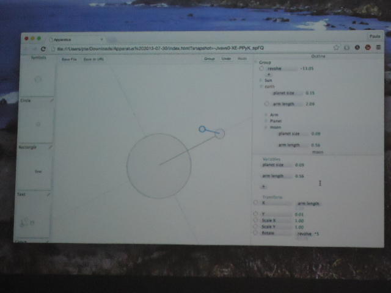The width and height of the screenshot is (391, 293).
Task: Select the Sun item in Outline
Action: (x=268, y=80)
